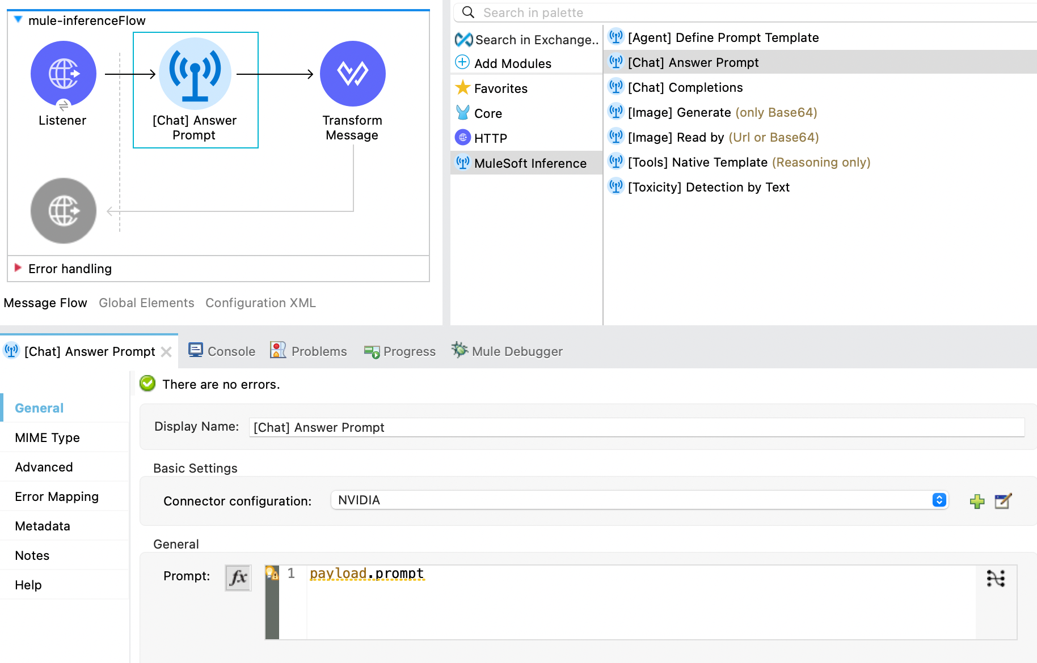1037x663 pixels.
Task: Select [Agent] Define Prompt Template operation
Action: coord(723,37)
